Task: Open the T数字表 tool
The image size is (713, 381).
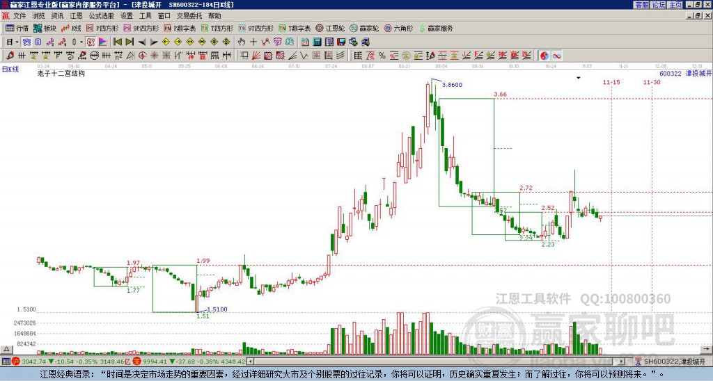Action: click(295, 28)
